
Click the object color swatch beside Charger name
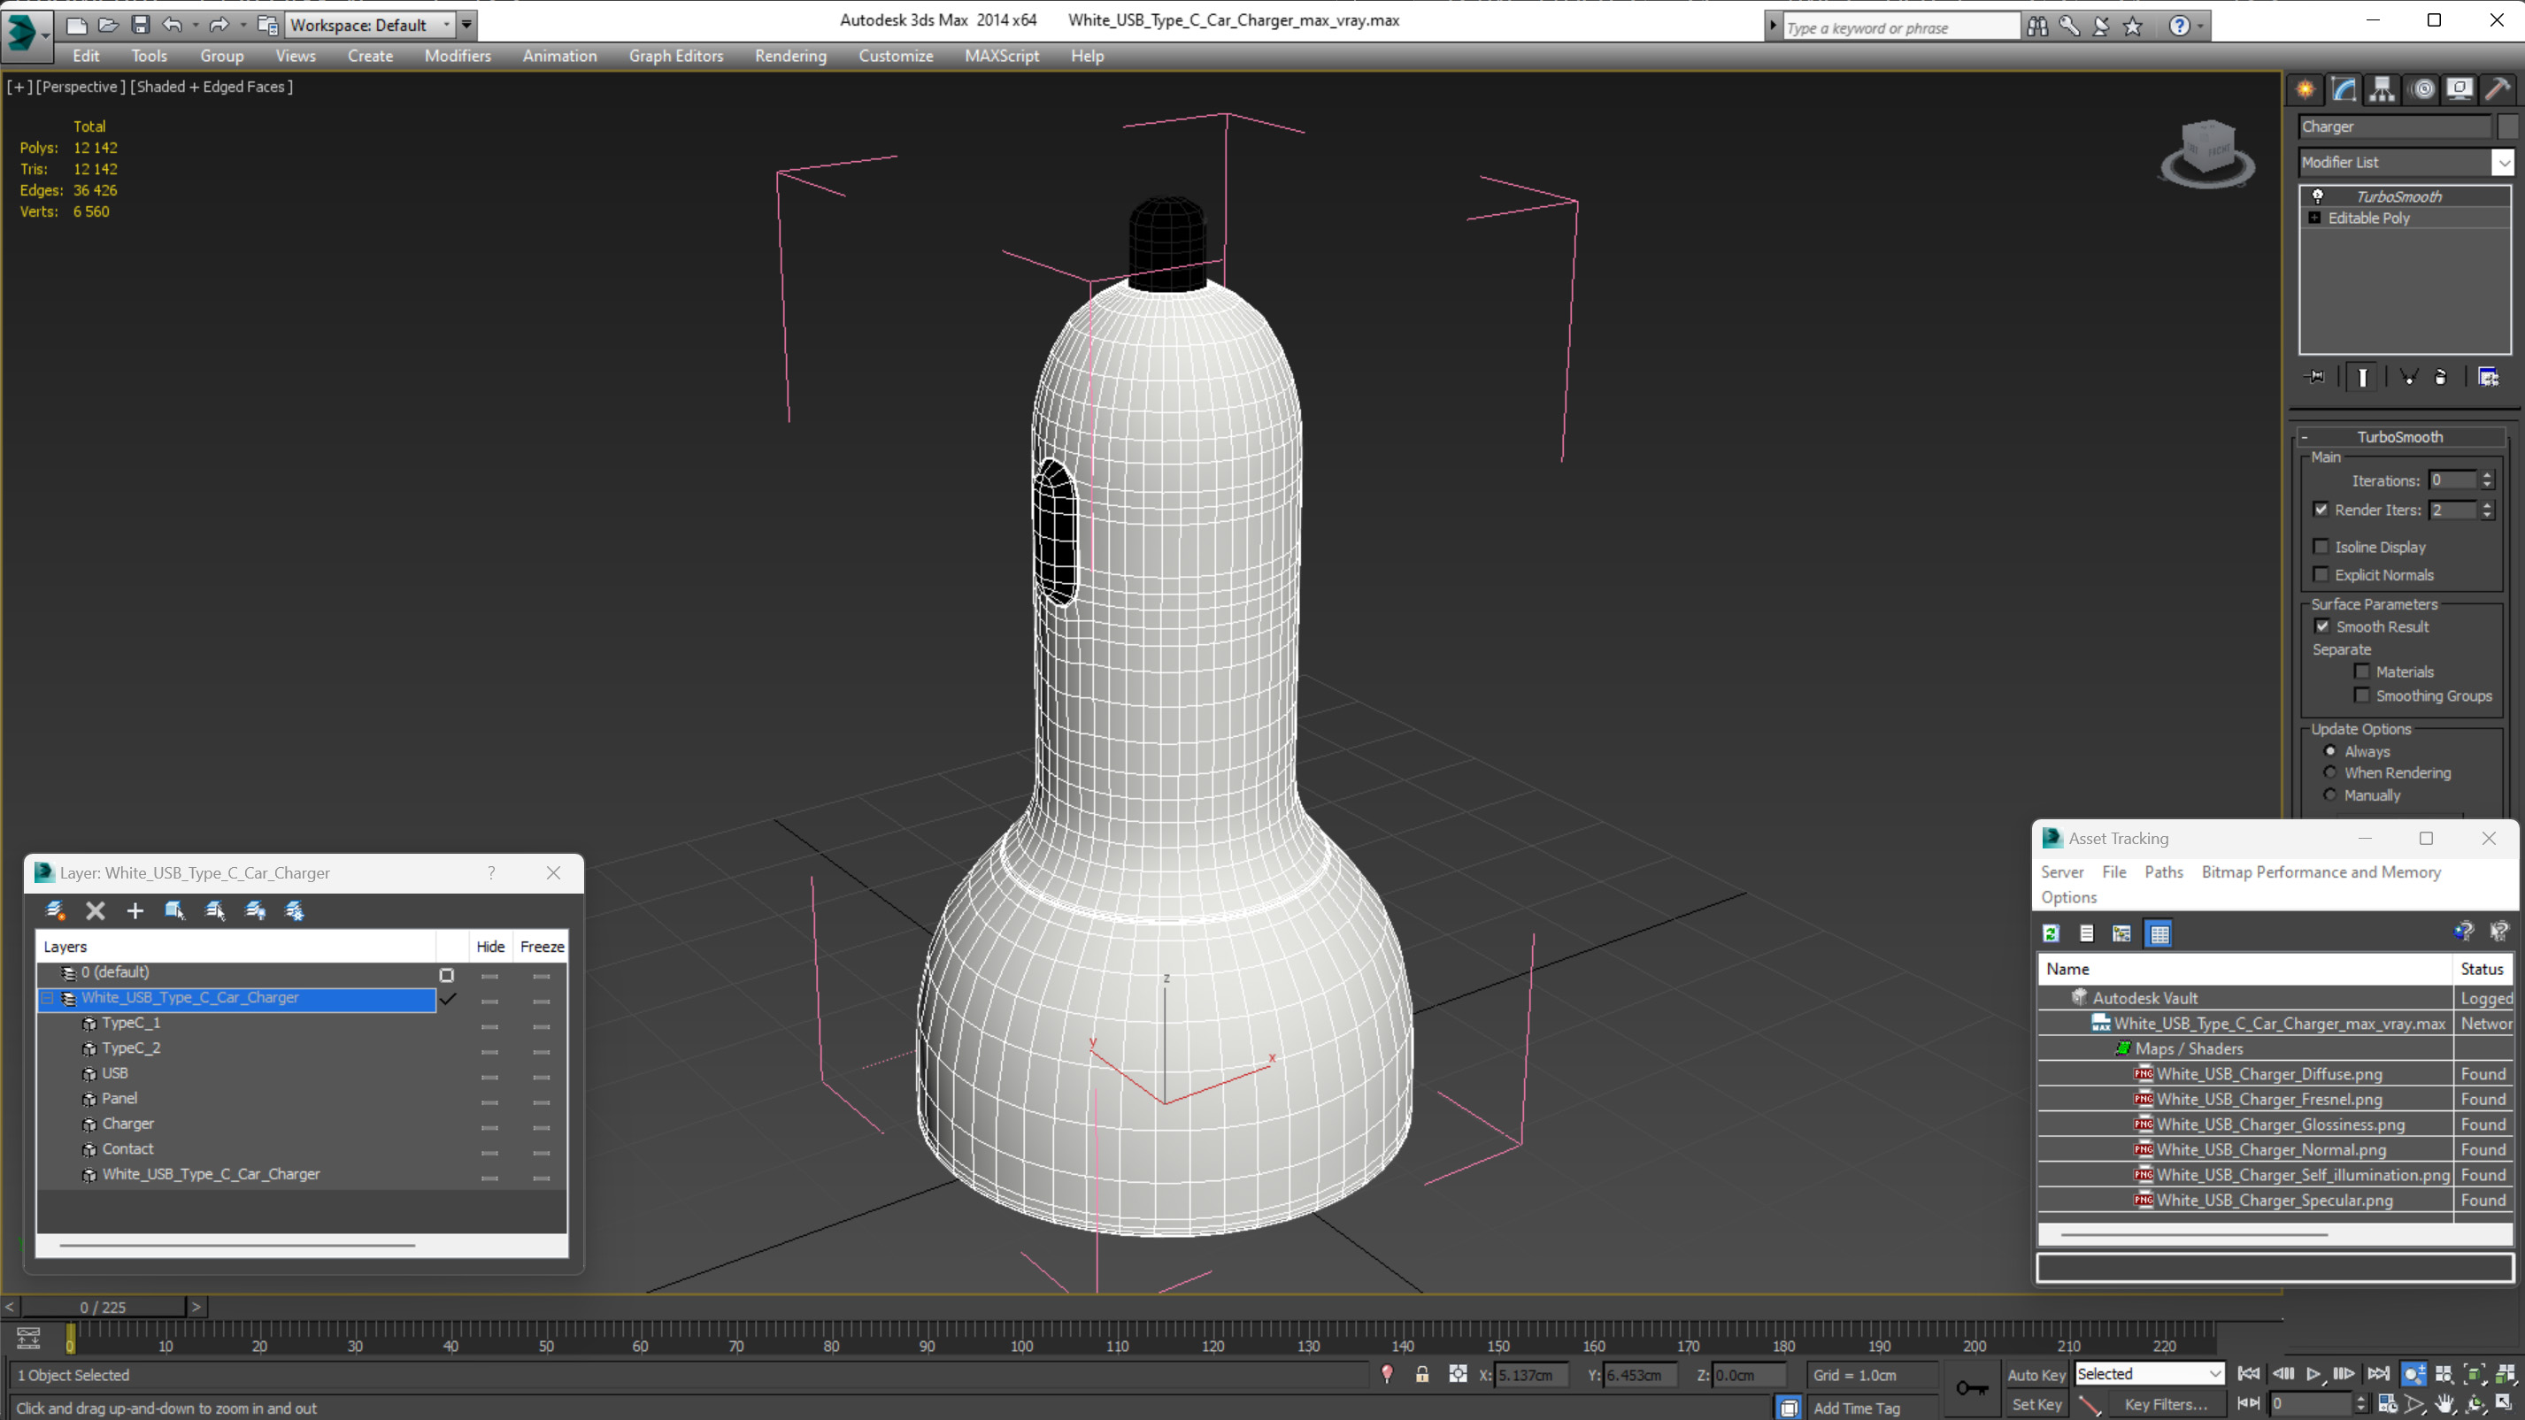pyautogui.click(x=2507, y=127)
